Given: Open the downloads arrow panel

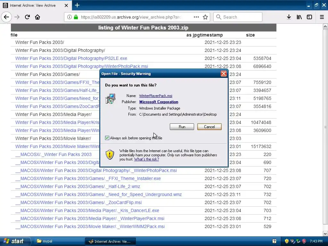Looking at the screenshot, I should point(289,17).
